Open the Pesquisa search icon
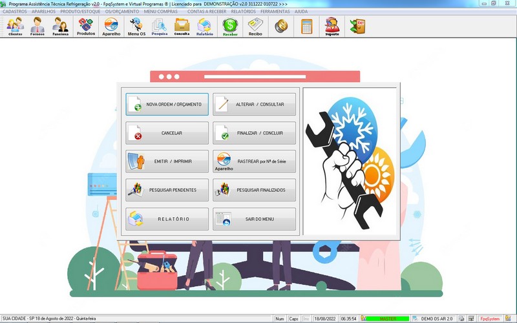The height and width of the screenshot is (323, 517). click(x=159, y=26)
